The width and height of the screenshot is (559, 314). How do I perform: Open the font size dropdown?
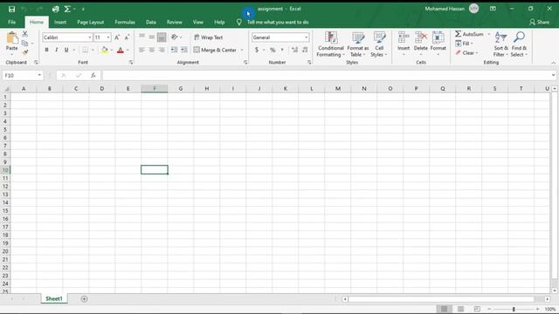[x=108, y=38]
